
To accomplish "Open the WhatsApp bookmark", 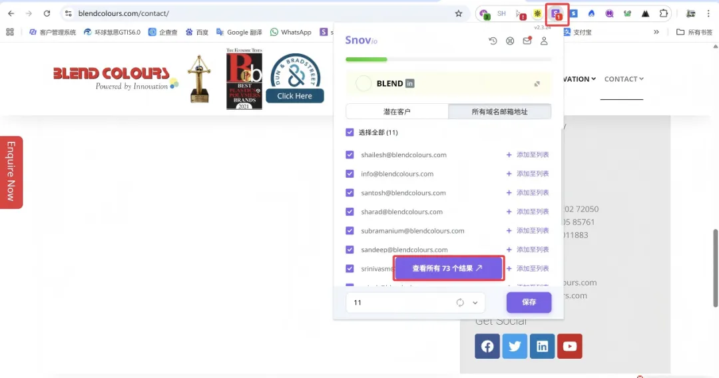I will (x=291, y=32).
